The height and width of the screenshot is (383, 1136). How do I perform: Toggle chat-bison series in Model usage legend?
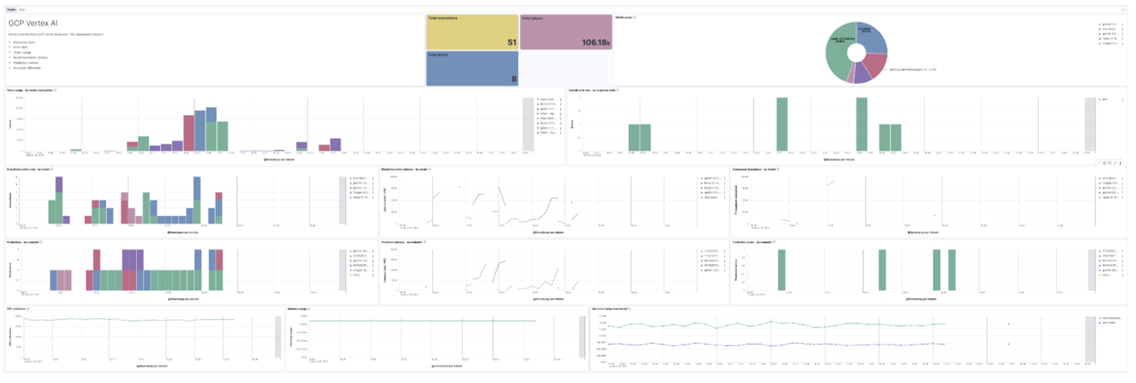coord(1109,29)
